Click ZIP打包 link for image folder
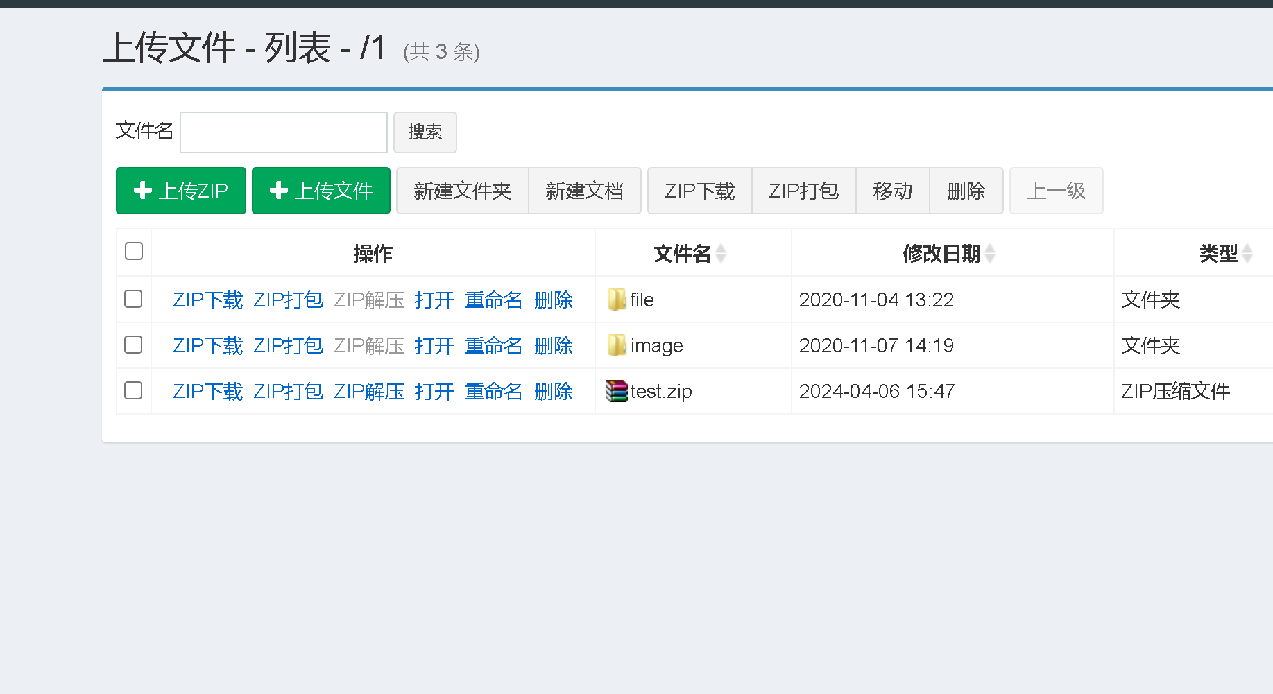The height and width of the screenshot is (694, 1273). coord(289,345)
